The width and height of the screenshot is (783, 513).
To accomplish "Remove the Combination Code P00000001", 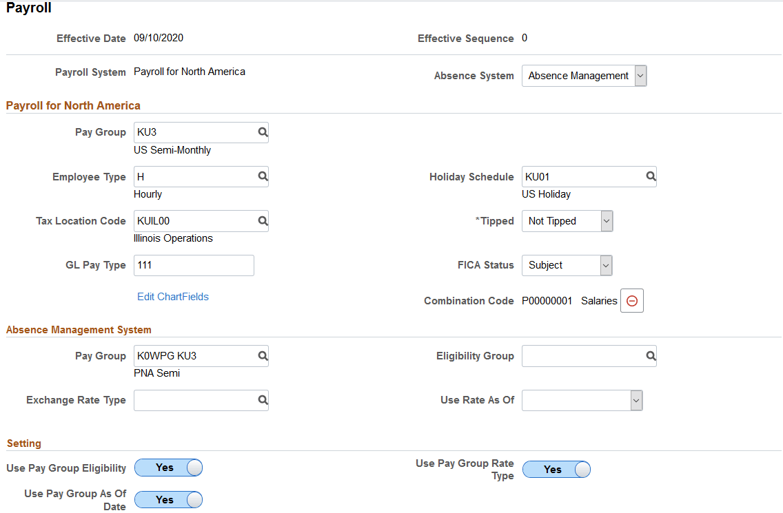I will 632,300.
